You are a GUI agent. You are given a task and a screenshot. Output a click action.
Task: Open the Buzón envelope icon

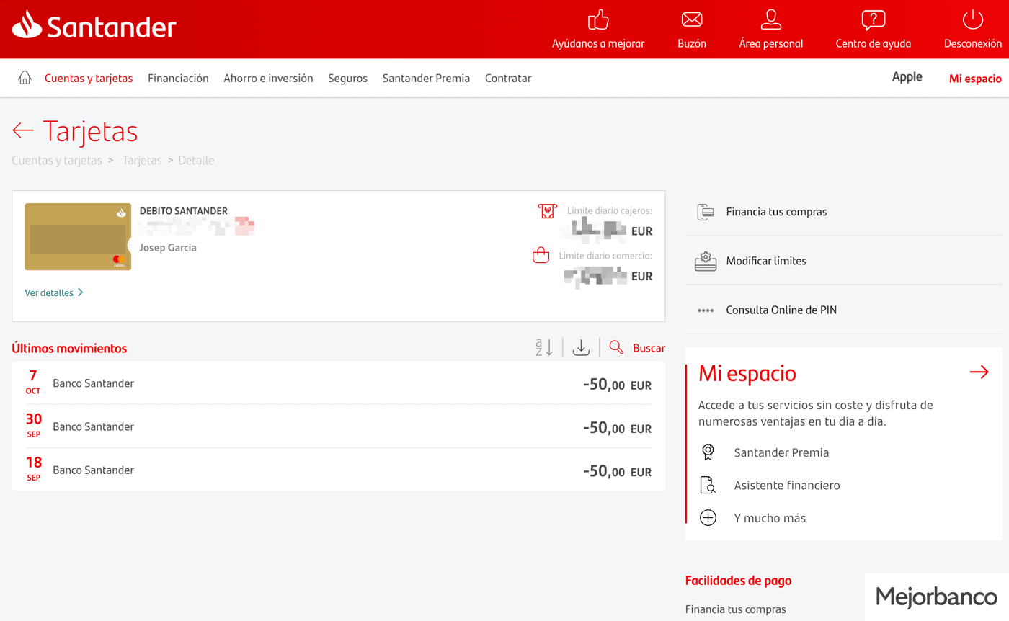(691, 20)
